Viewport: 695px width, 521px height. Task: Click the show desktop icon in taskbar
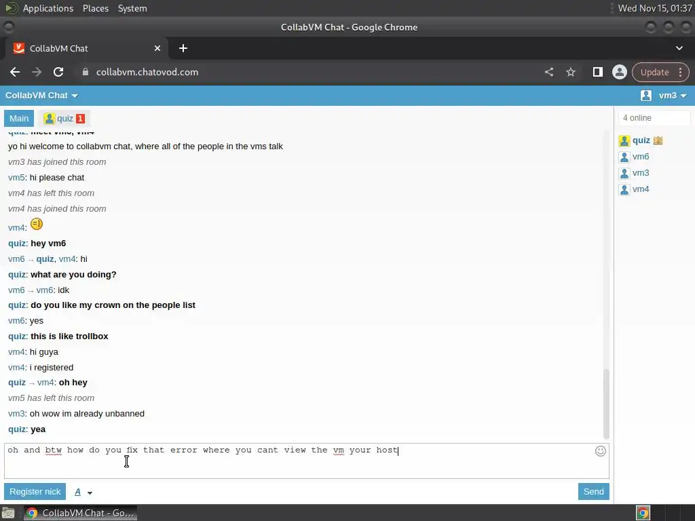[8, 513]
